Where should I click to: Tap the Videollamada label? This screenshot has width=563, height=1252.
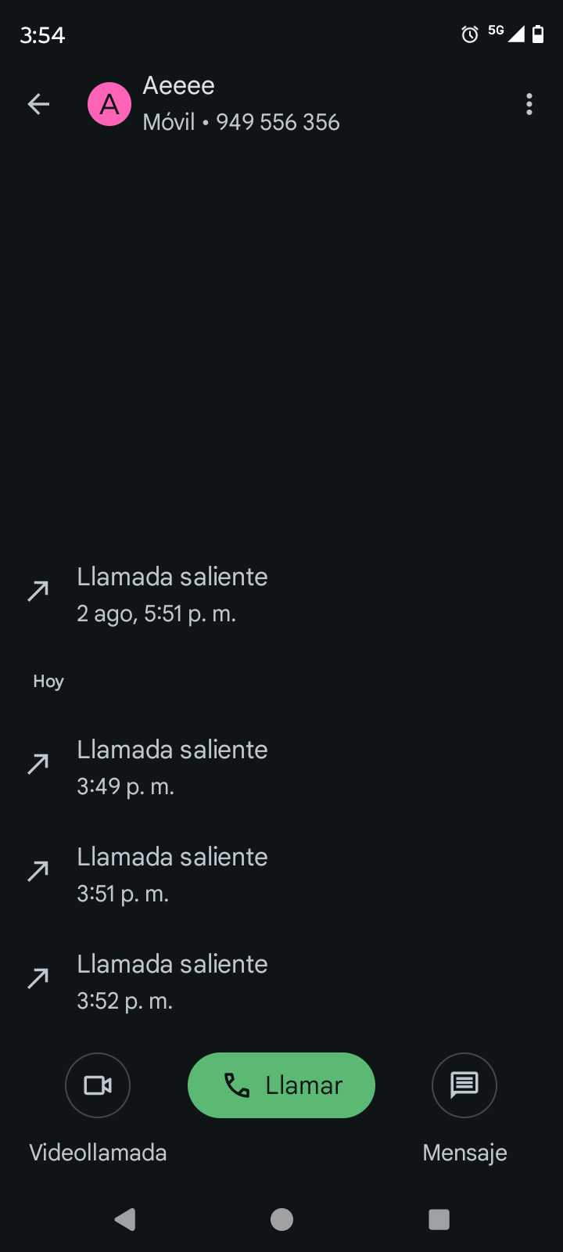click(98, 1153)
